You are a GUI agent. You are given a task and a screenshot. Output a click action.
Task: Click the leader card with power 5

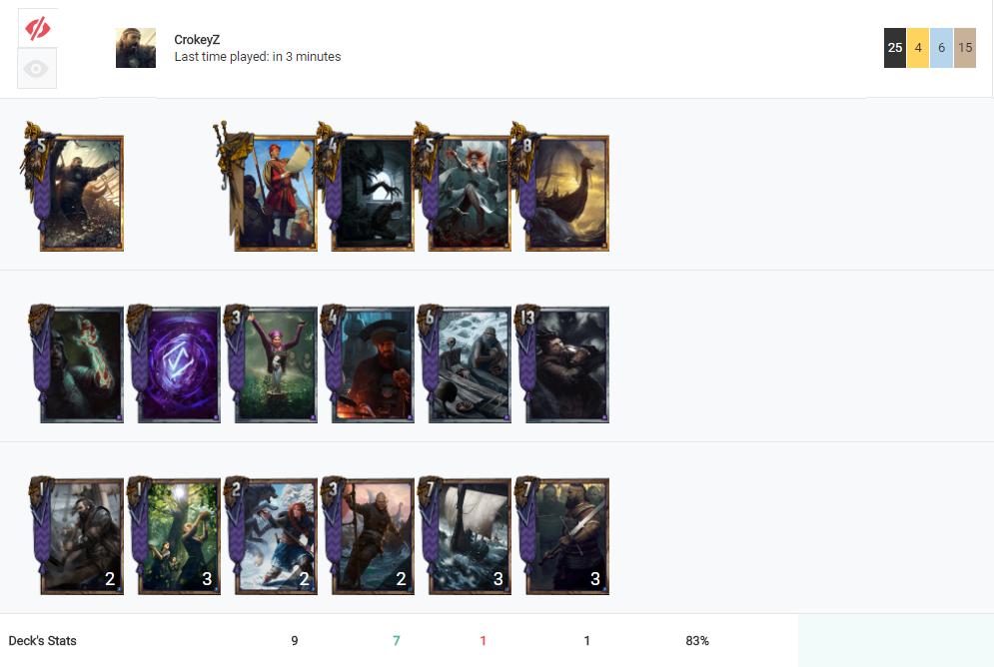74,188
